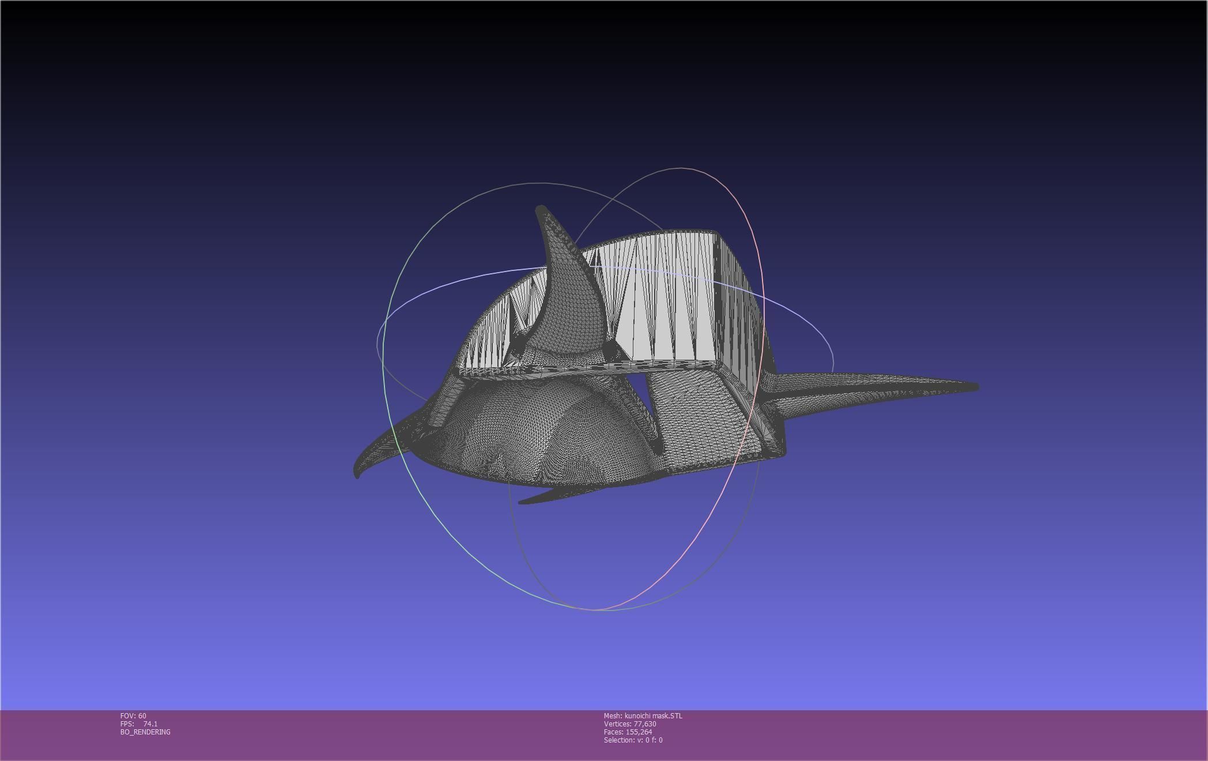Click the long spike extending right
The width and height of the screenshot is (1208, 761).
coord(865,389)
